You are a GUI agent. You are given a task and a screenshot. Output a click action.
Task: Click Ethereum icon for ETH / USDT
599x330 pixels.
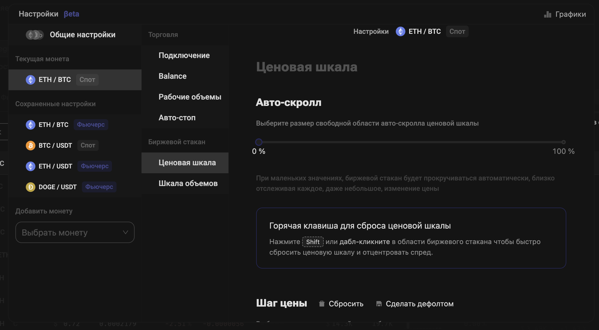31,166
